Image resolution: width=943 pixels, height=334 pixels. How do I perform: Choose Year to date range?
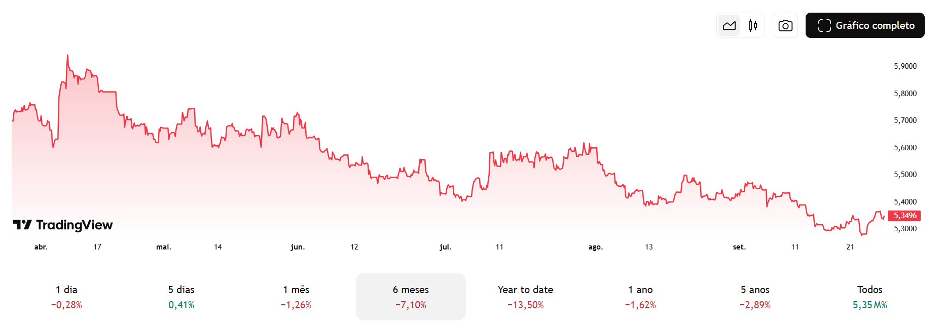[525, 297]
